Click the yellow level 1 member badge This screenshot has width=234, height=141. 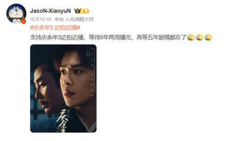(x=85, y=11)
